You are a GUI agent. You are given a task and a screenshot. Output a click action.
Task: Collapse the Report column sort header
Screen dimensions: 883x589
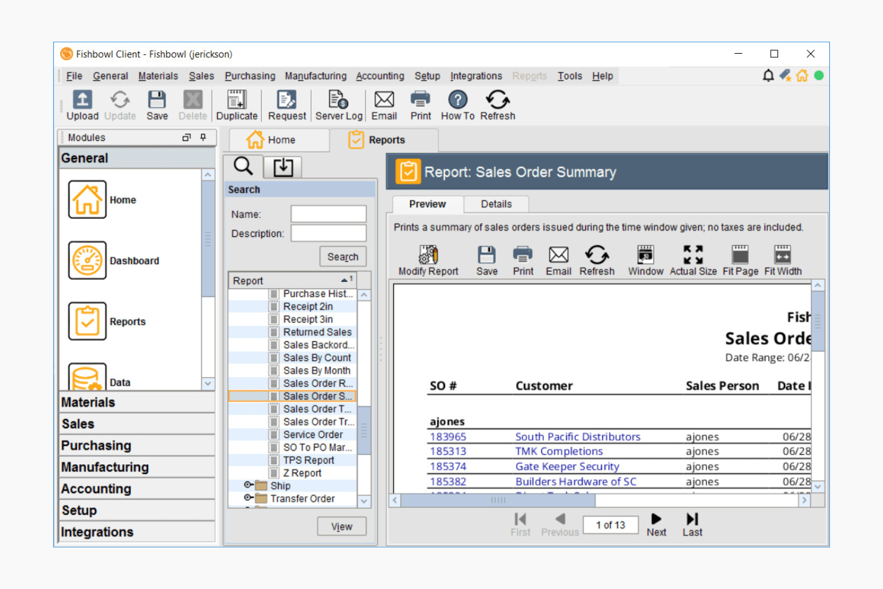(x=344, y=279)
